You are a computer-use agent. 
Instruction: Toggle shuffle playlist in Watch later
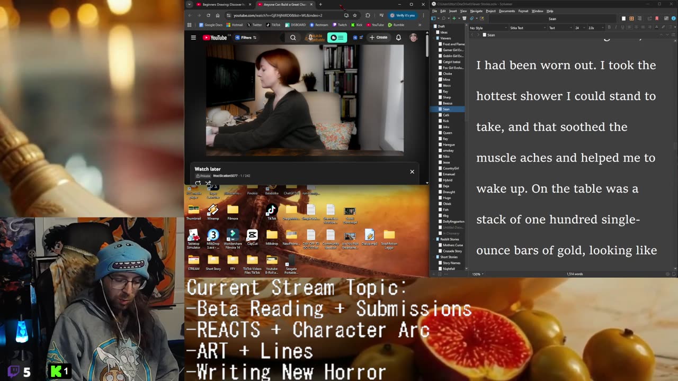(208, 183)
